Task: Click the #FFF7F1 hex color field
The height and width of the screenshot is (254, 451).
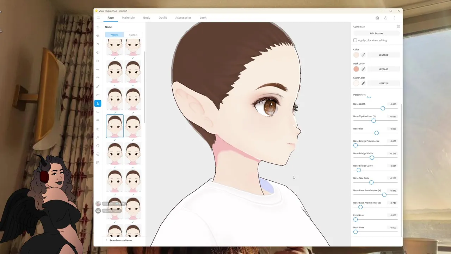Action: (383, 83)
